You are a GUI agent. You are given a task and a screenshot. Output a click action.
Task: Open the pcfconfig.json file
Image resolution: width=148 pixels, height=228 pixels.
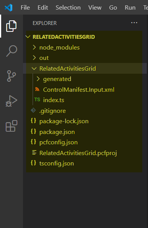(58, 142)
